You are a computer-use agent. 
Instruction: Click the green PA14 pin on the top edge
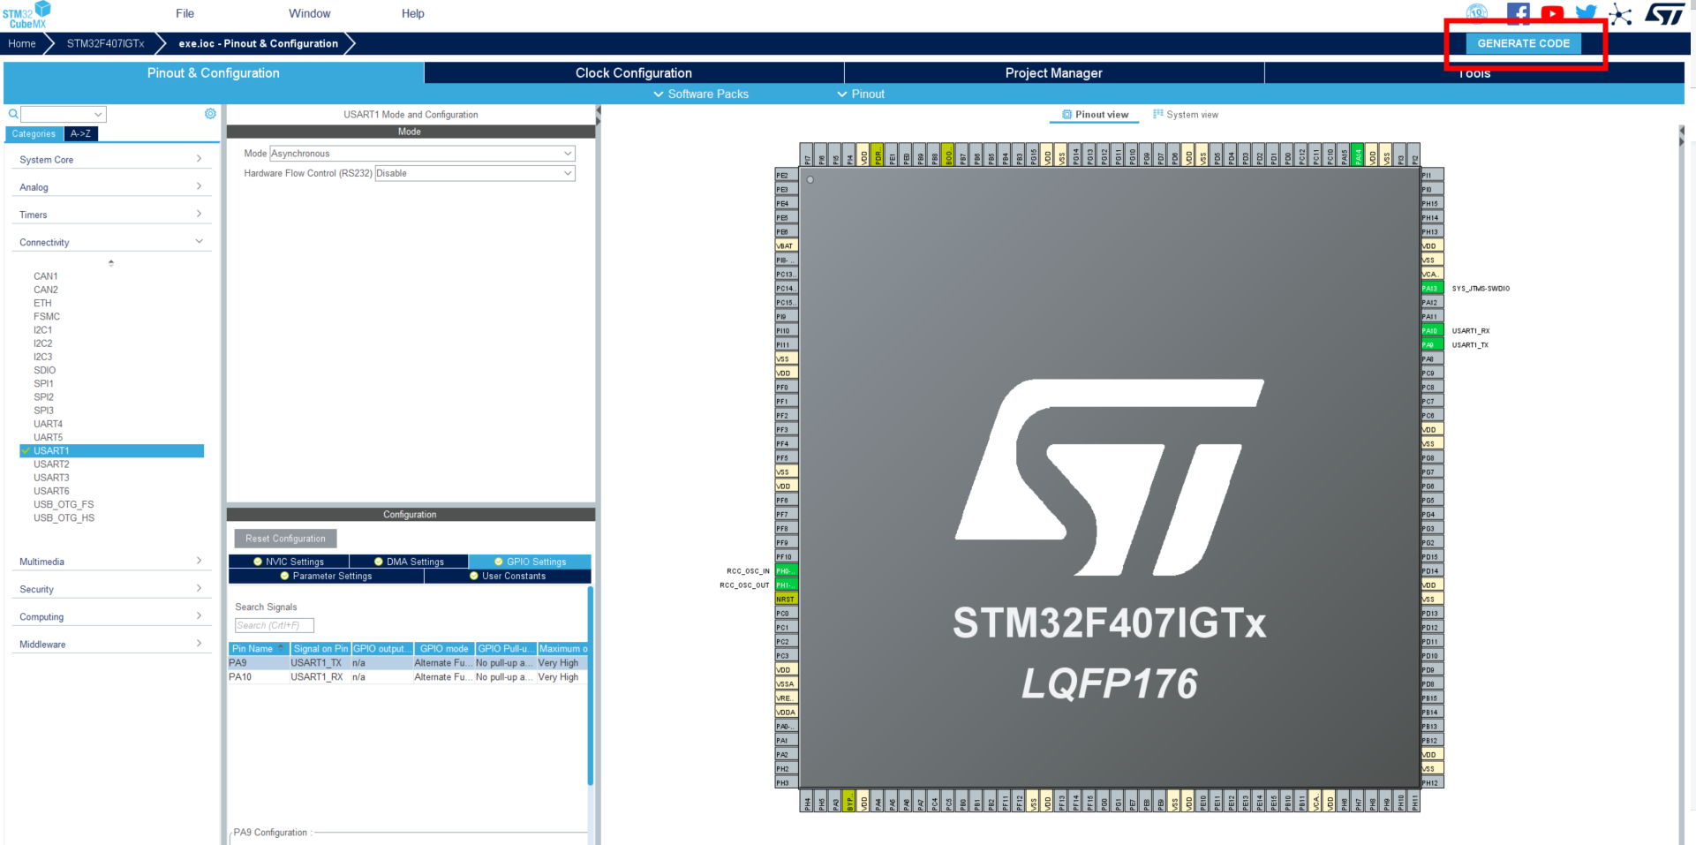1358,155
